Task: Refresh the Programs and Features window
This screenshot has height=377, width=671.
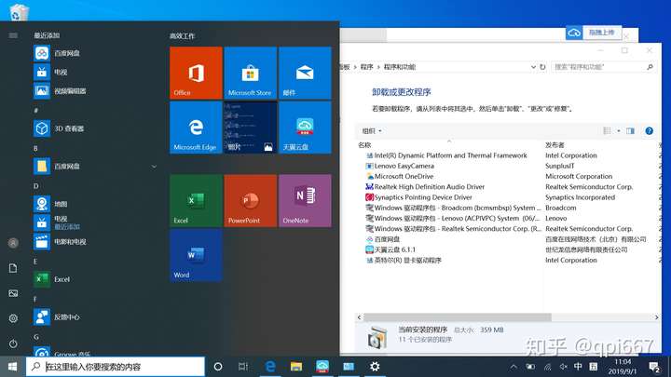Action: pyautogui.click(x=542, y=67)
